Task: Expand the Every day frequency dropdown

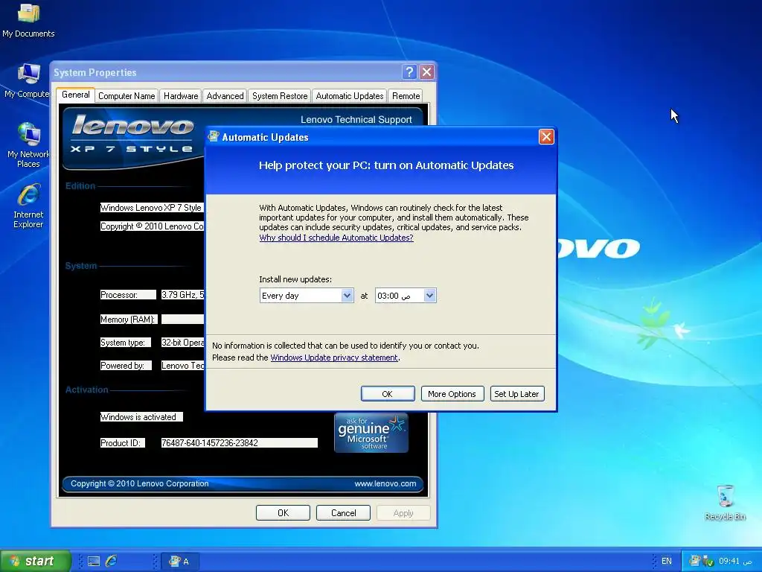Action: point(347,295)
